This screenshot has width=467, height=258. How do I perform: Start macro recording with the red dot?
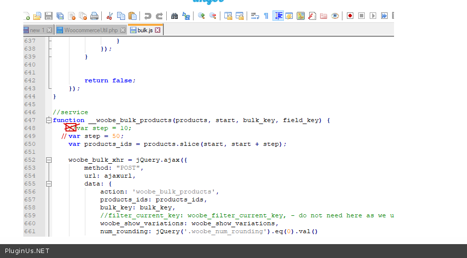[x=350, y=16]
